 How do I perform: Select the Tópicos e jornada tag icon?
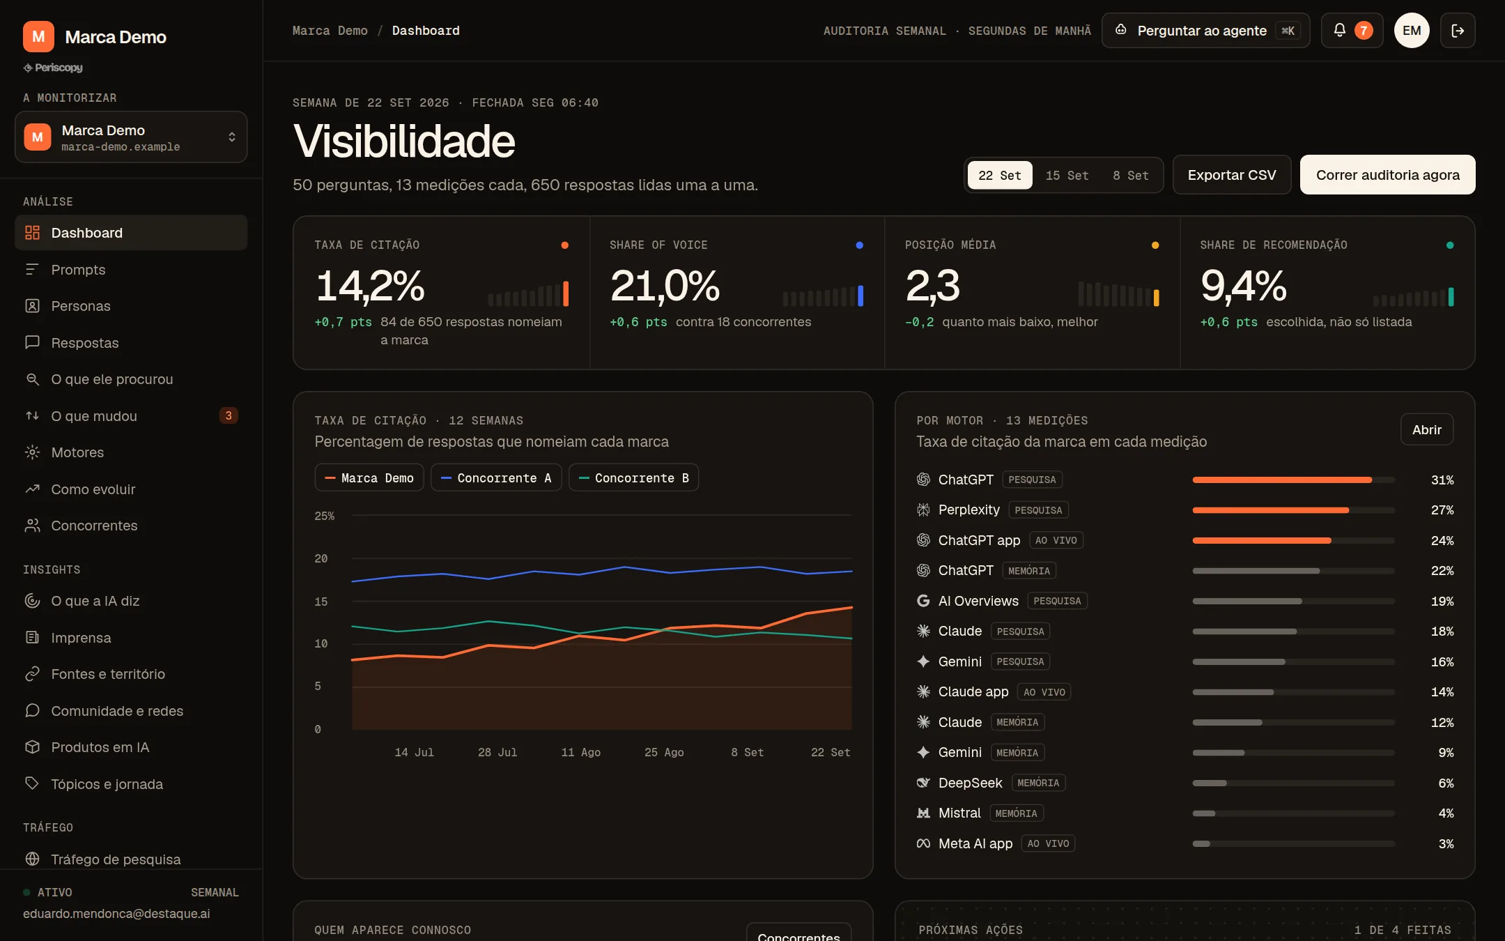[32, 783]
